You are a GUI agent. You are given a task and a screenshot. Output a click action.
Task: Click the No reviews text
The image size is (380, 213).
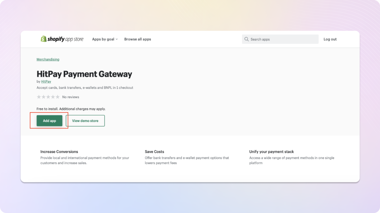tap(71, 97)
